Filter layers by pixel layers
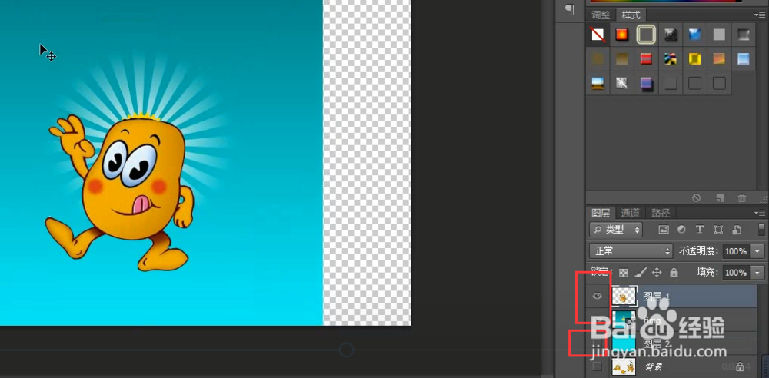The image size is (769, 378). [x=664, y=230]
